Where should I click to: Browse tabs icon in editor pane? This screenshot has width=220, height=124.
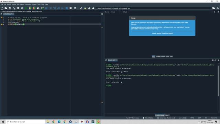[1, 14]
